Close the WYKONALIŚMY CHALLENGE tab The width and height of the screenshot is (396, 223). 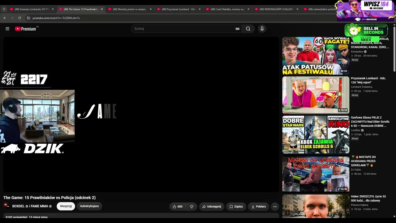tap(297, 9)
